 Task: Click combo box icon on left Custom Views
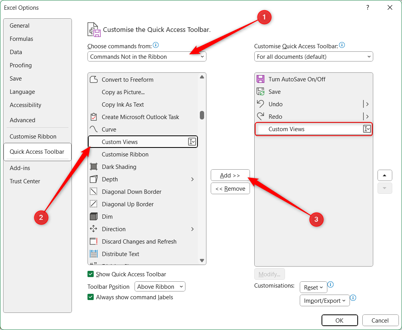click(x=192, y=142)
